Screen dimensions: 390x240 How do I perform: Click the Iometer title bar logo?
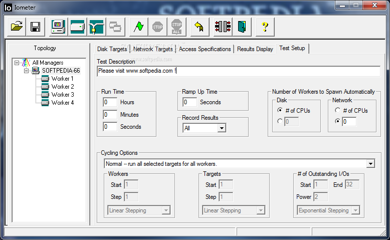click(8, 8)
